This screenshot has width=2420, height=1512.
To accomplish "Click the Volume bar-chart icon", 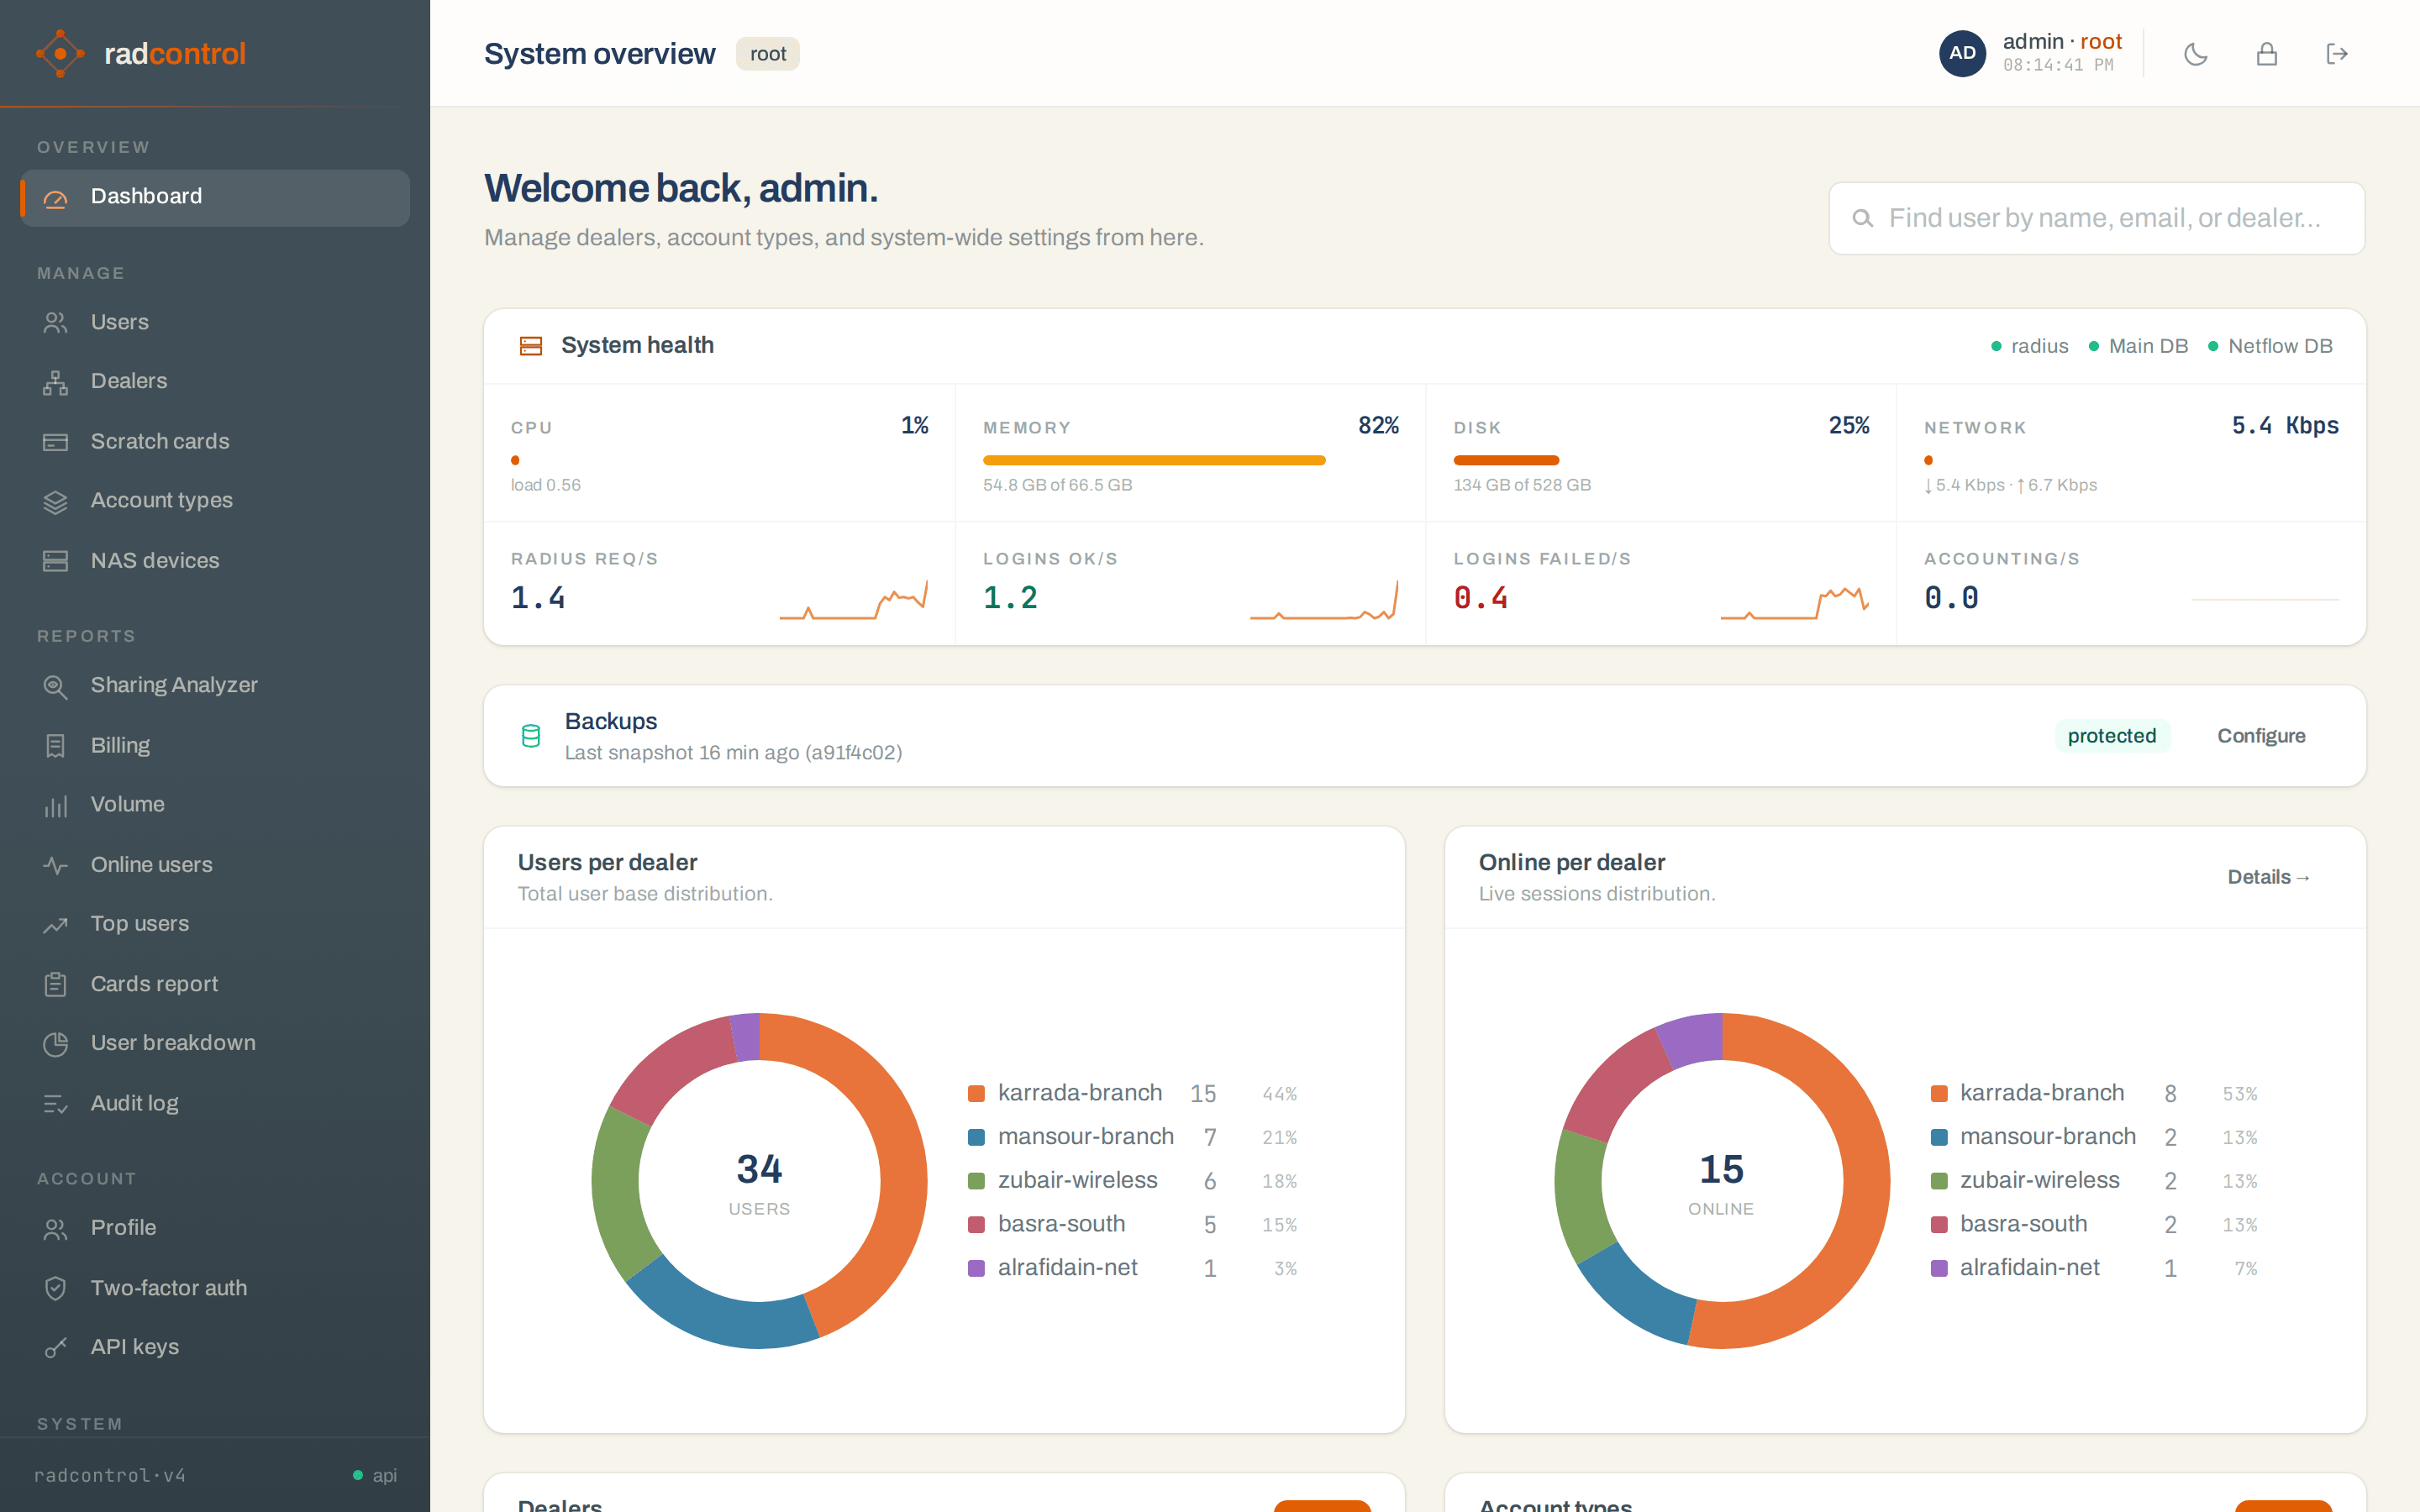I will pos(56,805).
